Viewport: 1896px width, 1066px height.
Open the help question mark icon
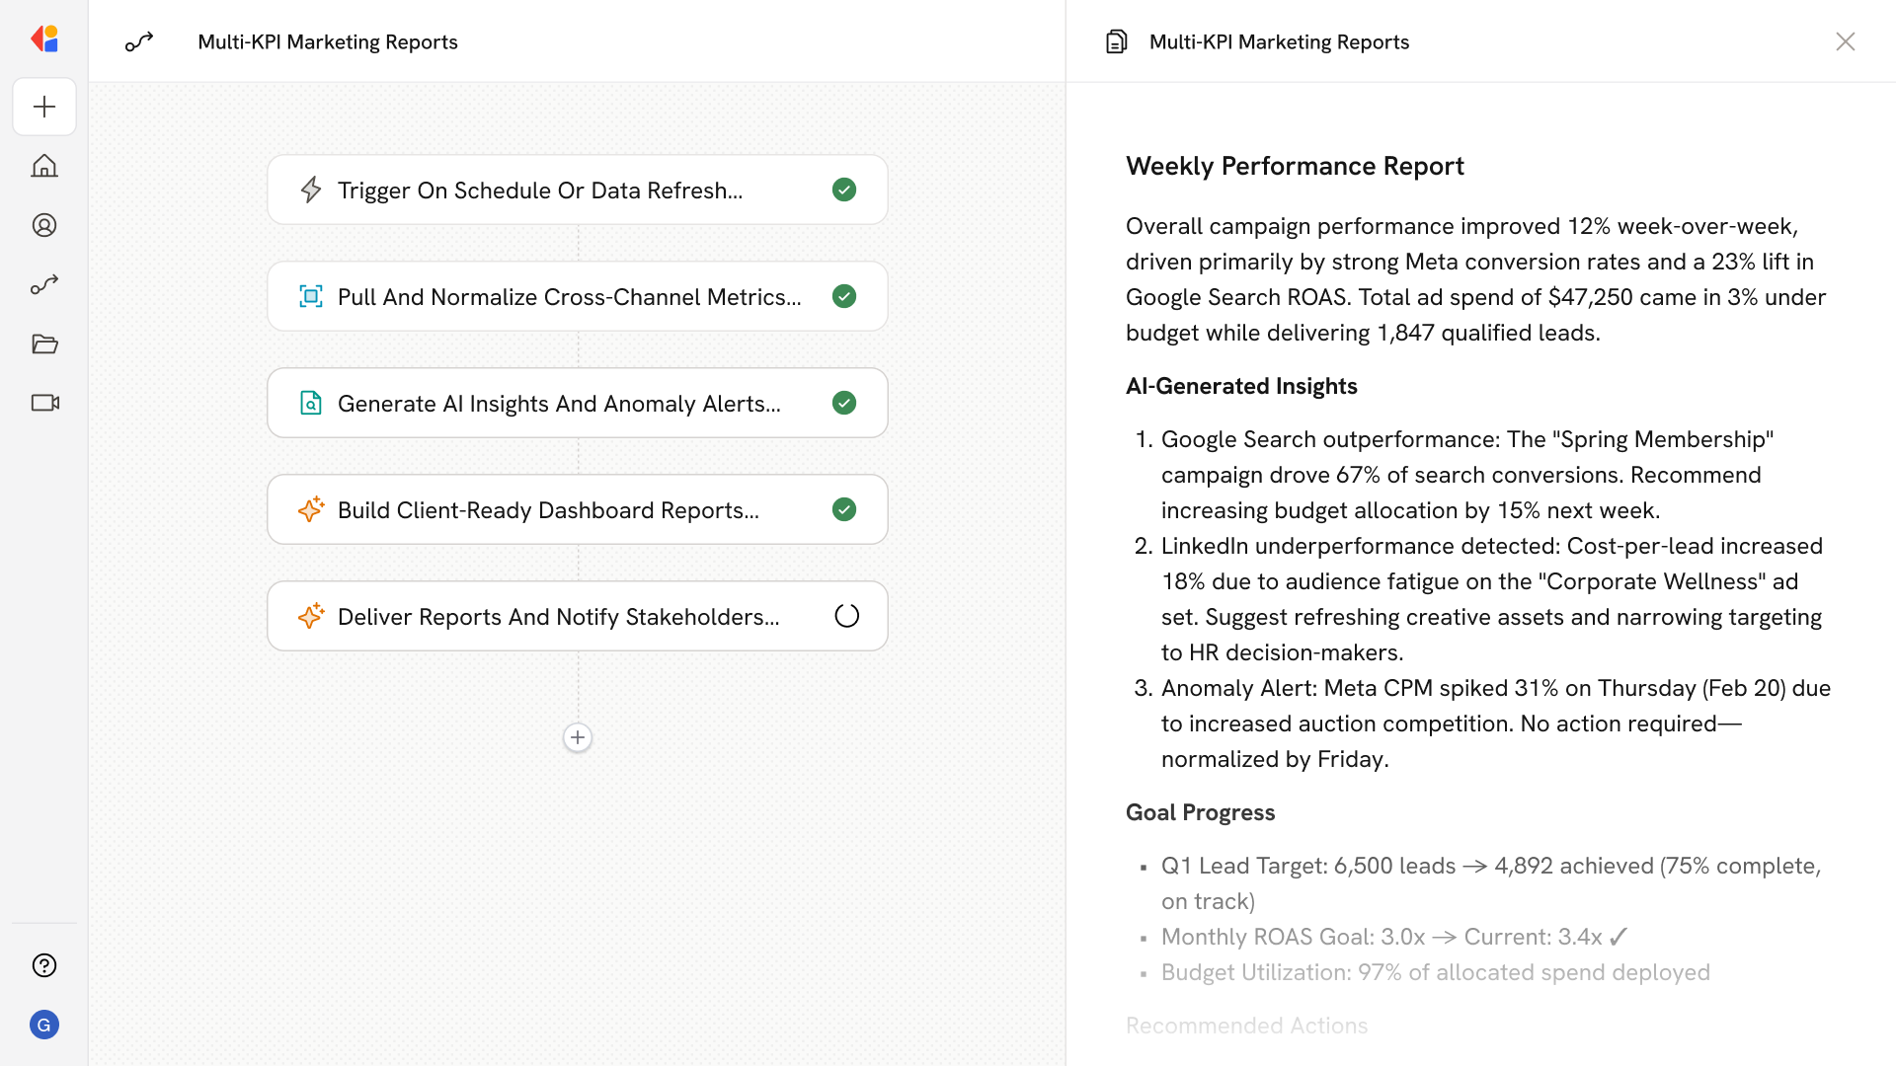pyautogui.click(x=44, y=965)
